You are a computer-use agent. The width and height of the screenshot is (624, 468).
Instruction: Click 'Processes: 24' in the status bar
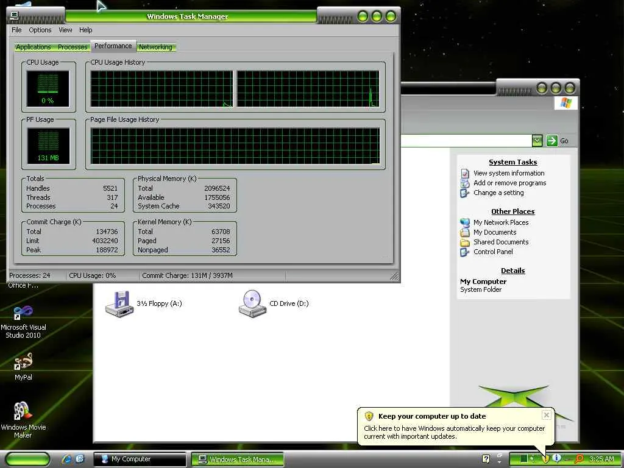click(x=30, y=275)
